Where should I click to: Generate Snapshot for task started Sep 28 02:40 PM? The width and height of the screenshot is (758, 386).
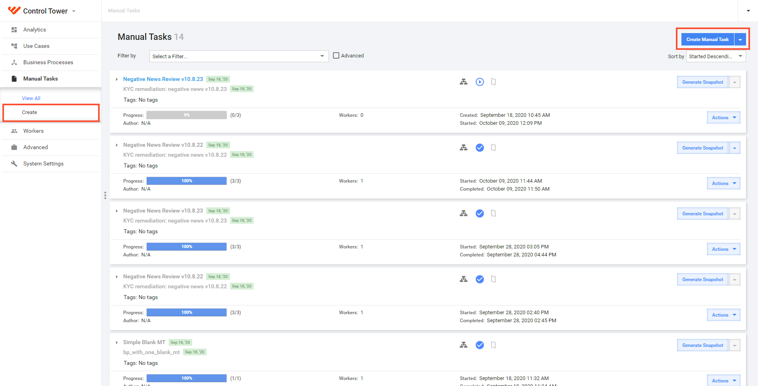[703, 280]
